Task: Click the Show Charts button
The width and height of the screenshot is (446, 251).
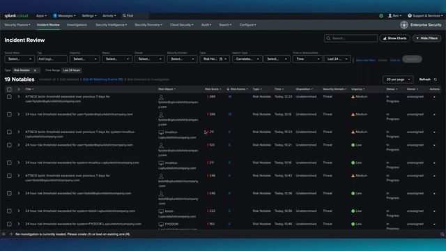Action: tap(395, 38)
